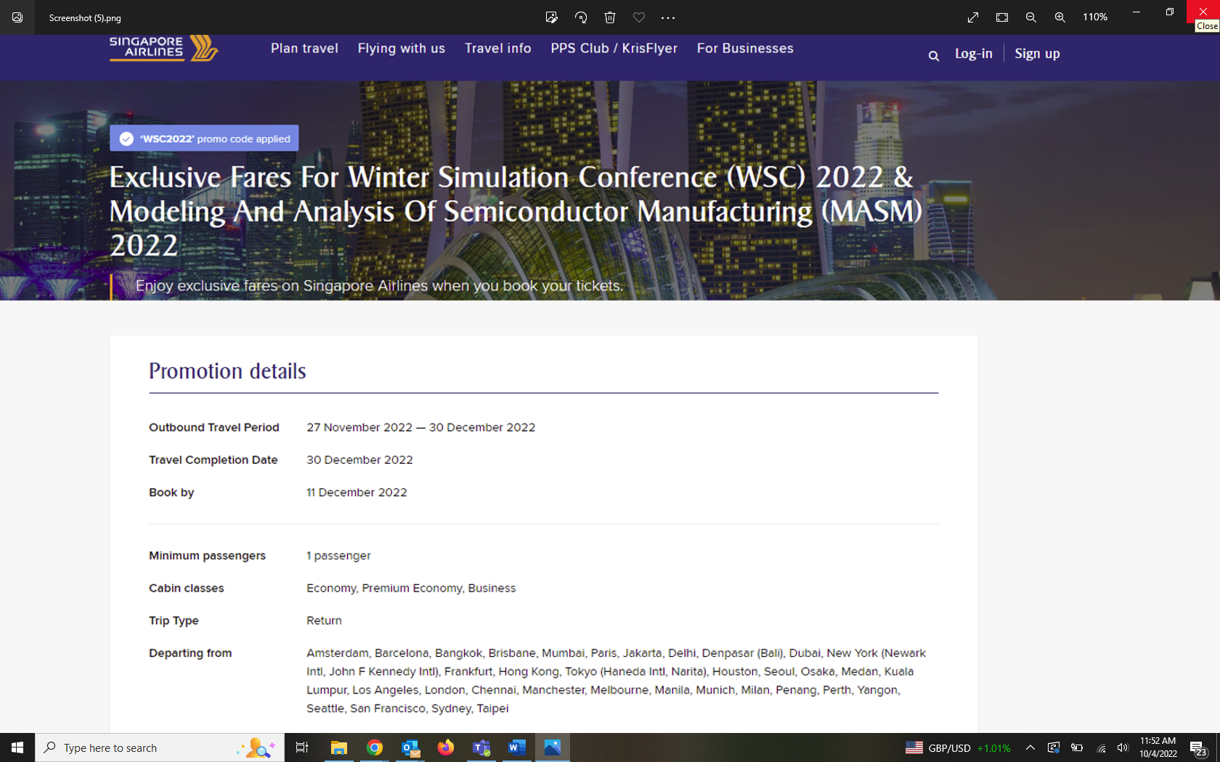
Task: Click the Book by date '11 December 2022'
Action: pos(357,492)
